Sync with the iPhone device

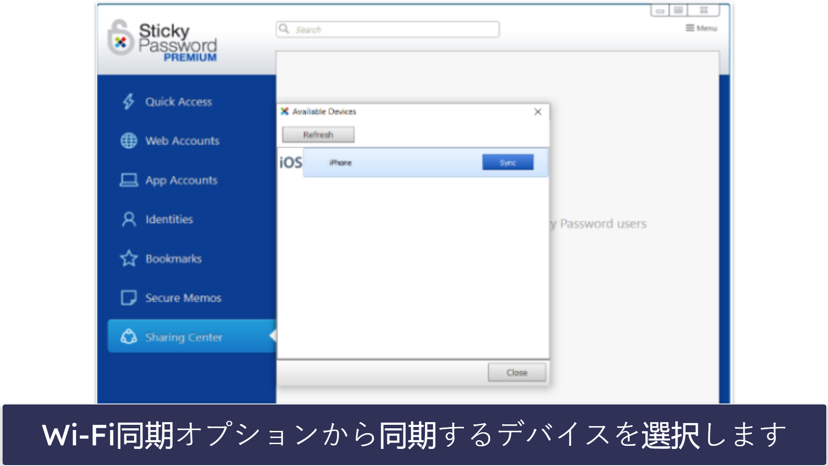pos(508,162)
